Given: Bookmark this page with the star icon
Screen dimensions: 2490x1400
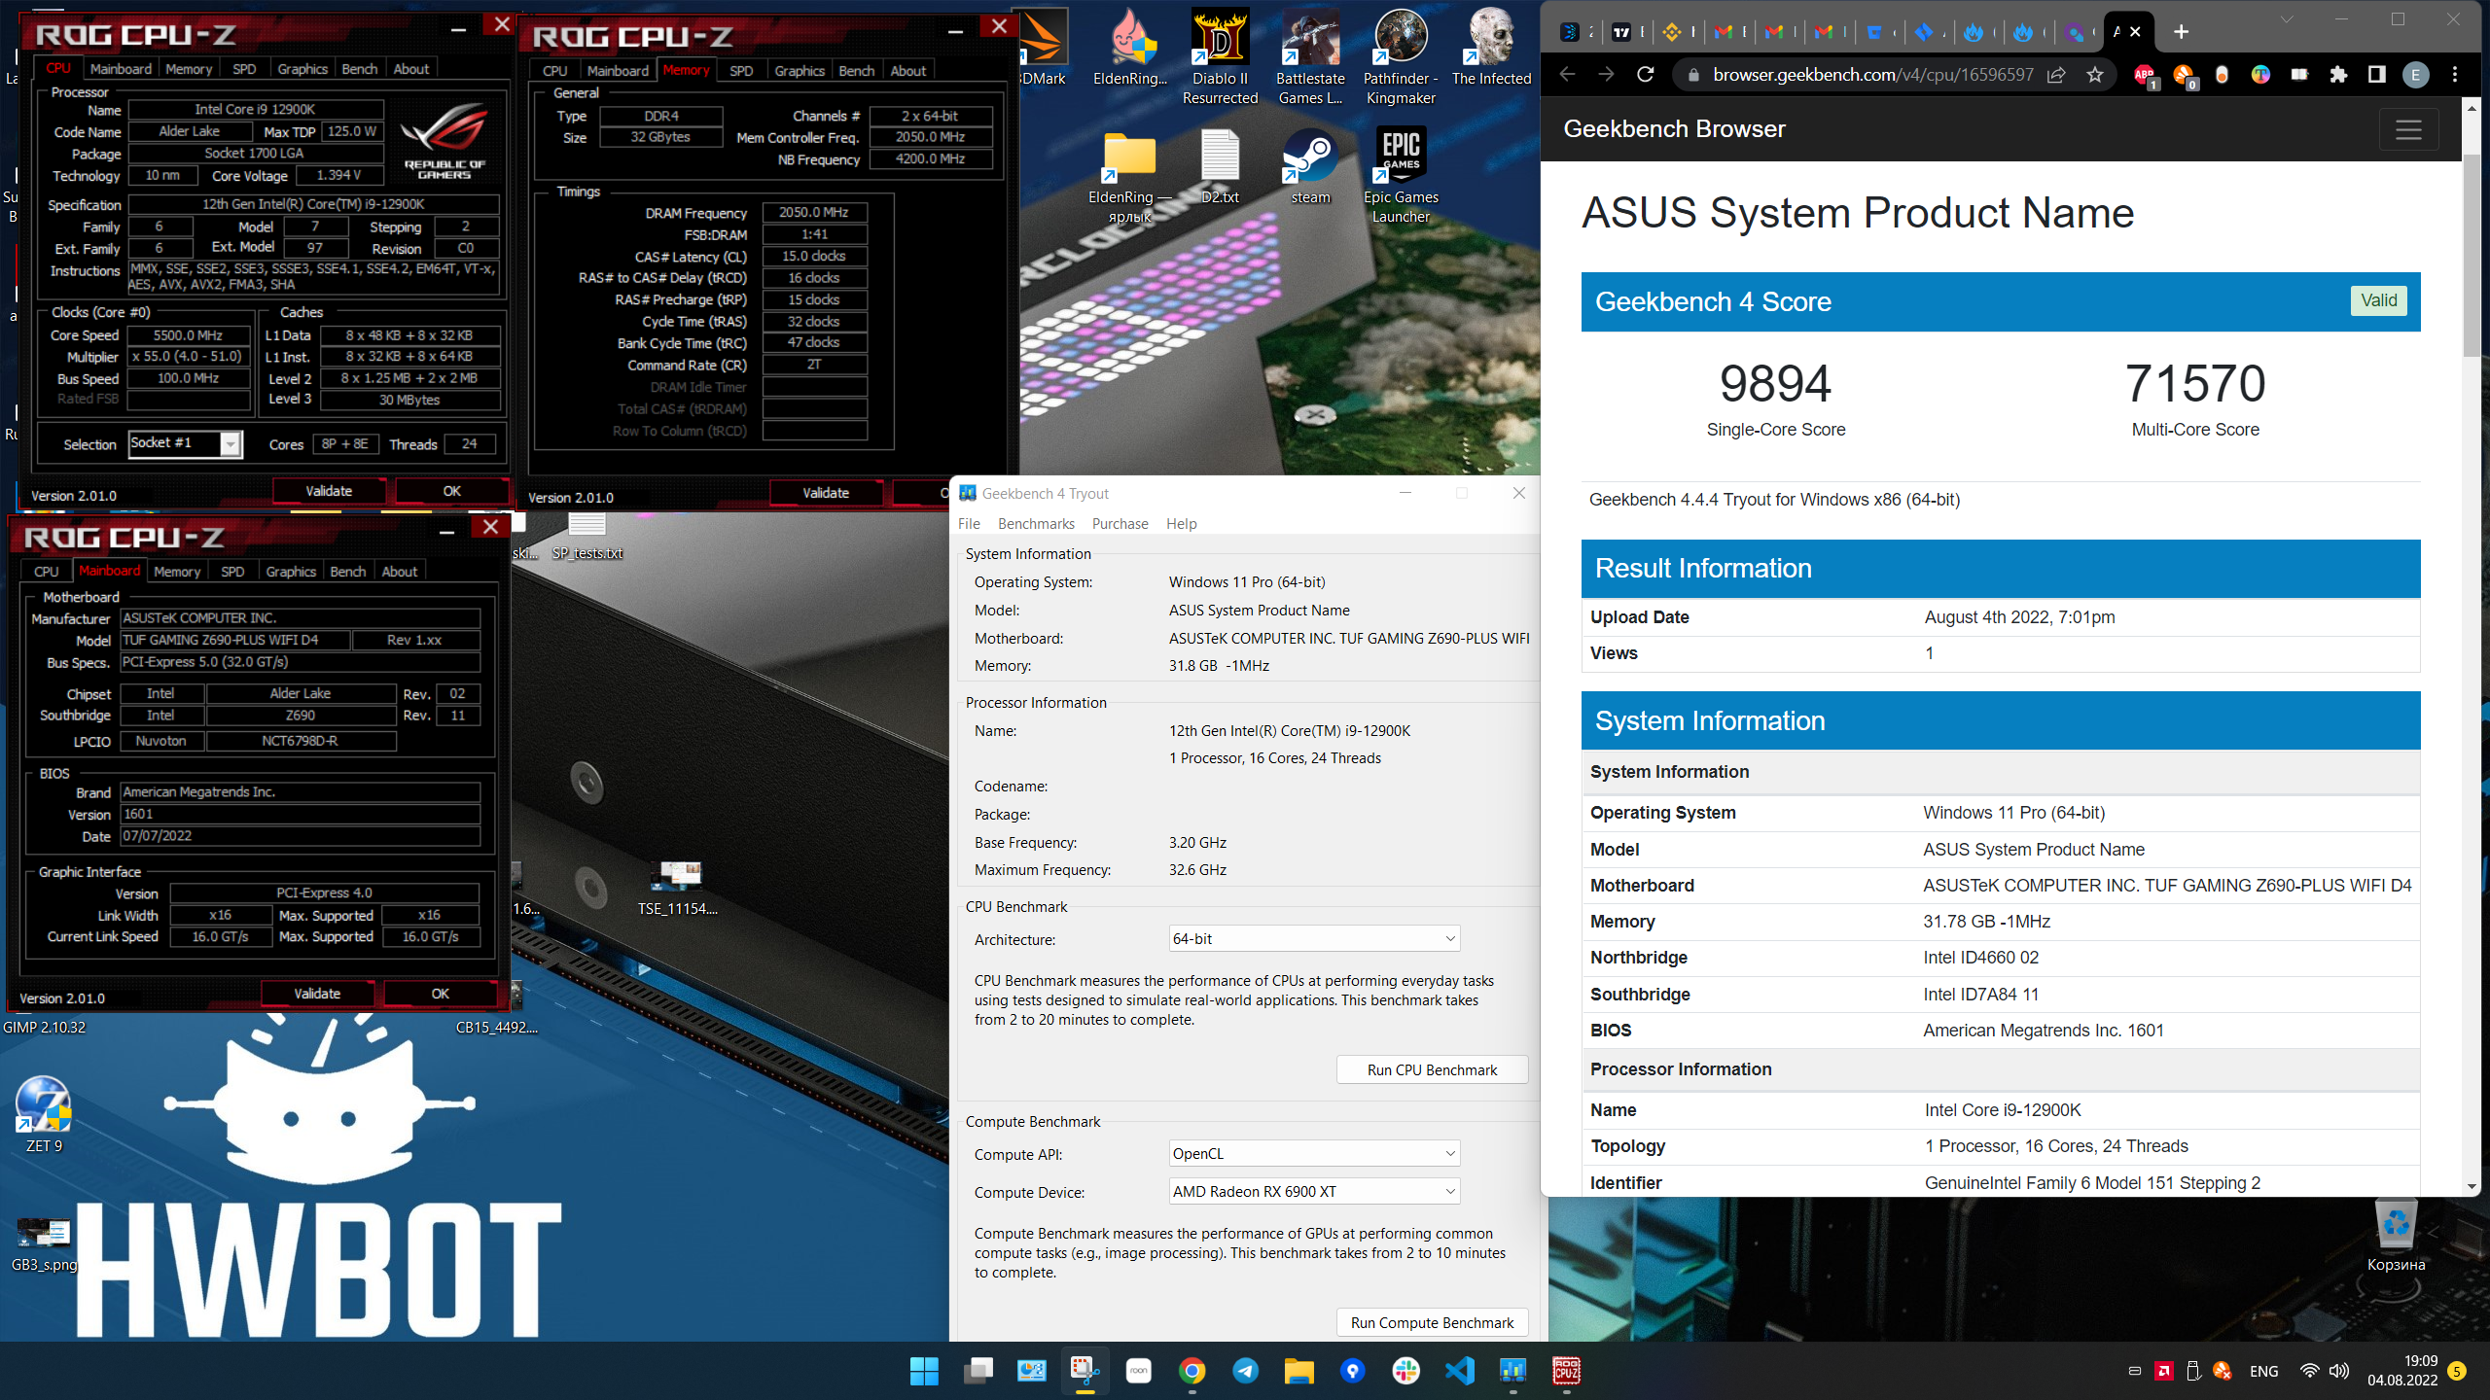Looking at the screenshot, I should tap(2094, 75).
